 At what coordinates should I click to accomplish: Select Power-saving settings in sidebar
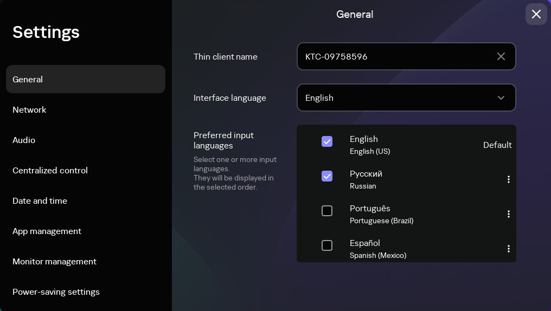(x=56, y=291)
